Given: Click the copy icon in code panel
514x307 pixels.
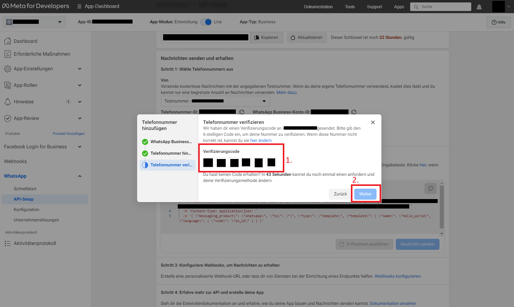Looking at the screenshot, I should pos(431,188).
